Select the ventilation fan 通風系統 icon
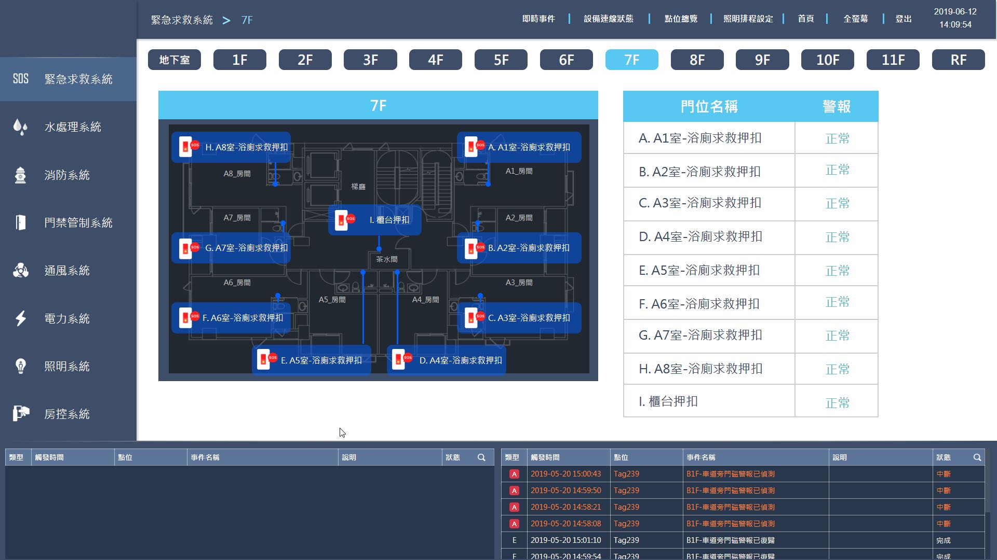The image size is (997, 560). coord(20,271)
